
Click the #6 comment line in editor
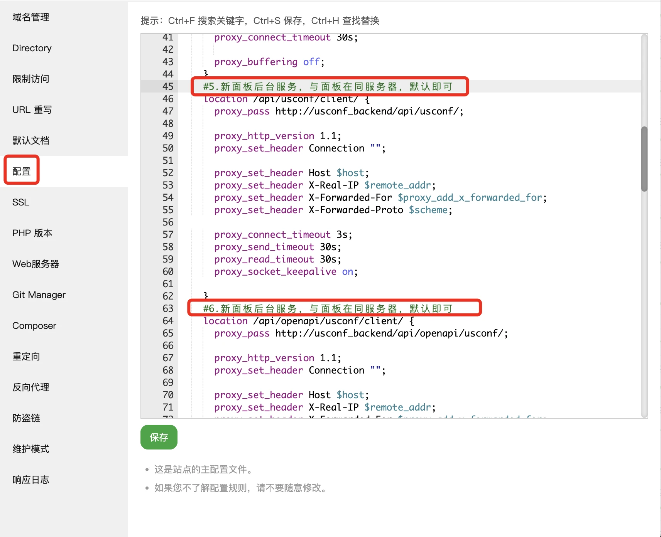[x=328, y=308]
